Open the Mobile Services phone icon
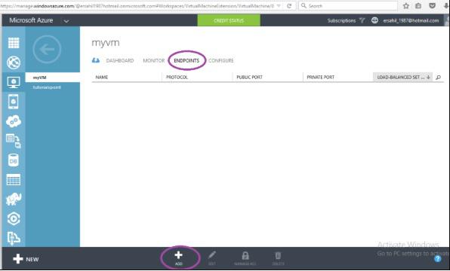This screenshot has width=450, height=271. pyautogui.click(x=13, y=102)
